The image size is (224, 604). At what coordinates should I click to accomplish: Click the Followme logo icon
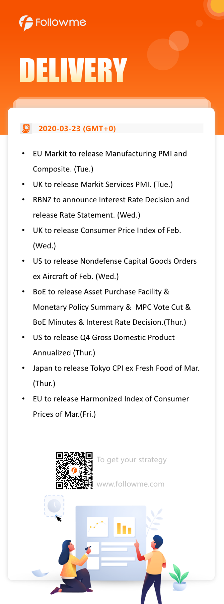tap(26, 23)
